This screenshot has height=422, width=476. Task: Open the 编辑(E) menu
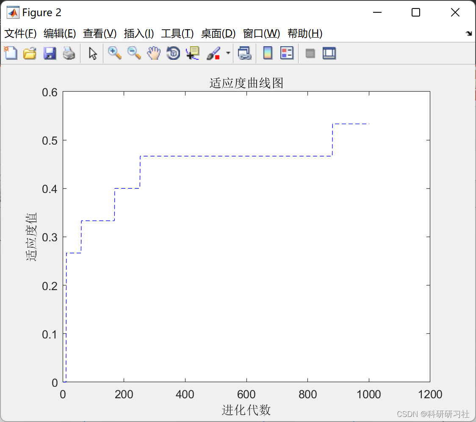tap(60, 34)
